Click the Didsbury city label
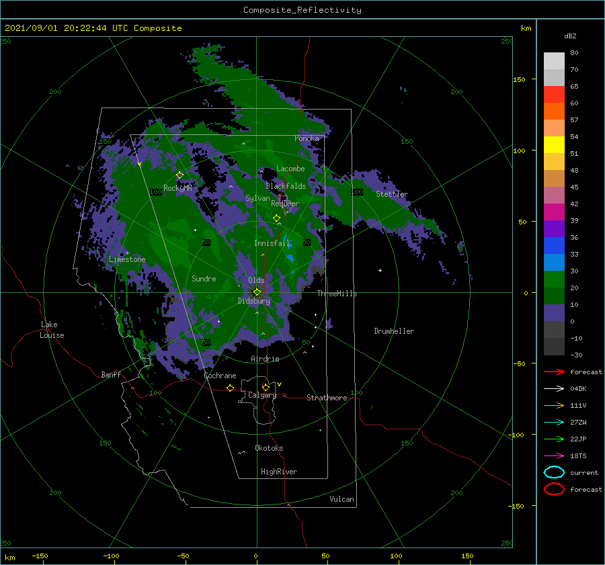The image size is (605, 565). [254, 301]
